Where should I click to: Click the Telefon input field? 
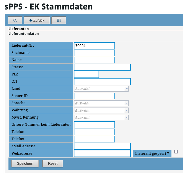pyautogui.click(x=94, y=132)
